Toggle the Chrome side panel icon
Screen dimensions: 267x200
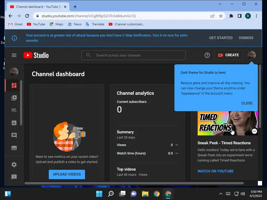click(239, 16)
